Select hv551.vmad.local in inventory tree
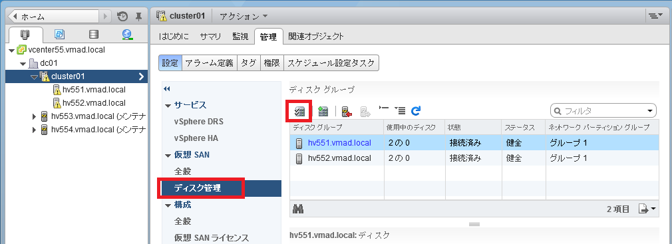The height and width of the screenshot is (244, 672). pos(94,90)
